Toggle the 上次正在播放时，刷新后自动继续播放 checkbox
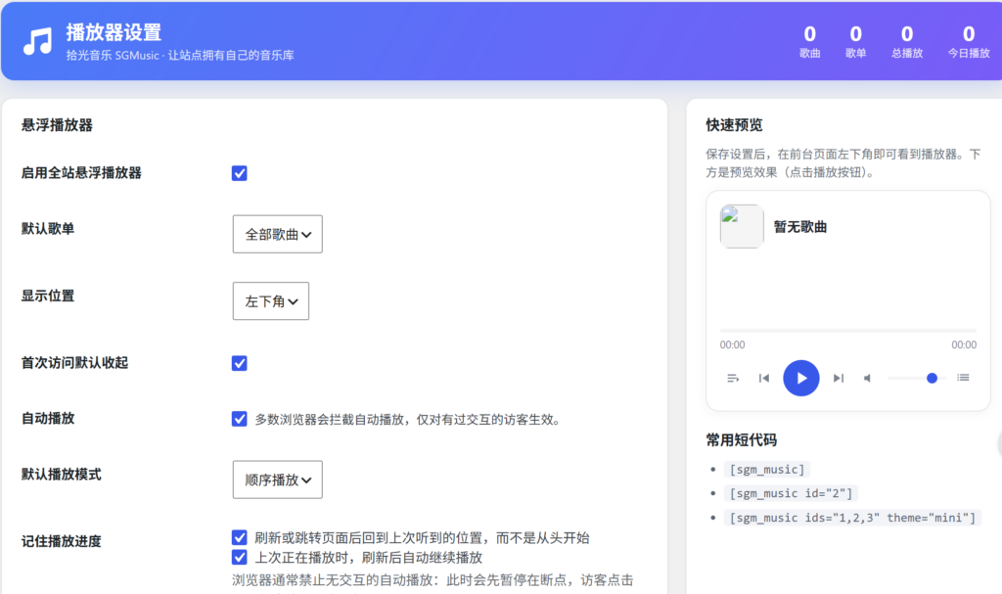Screen dimensions: 1002x594 point(240,557)
